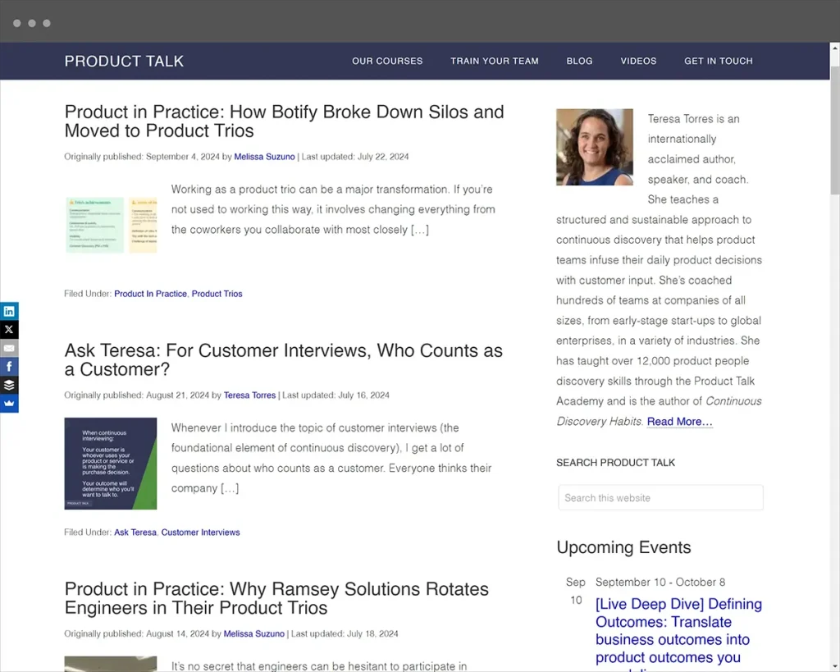Click the Search this website field
This screenshot has width=840, height=672.
point(660,497)
